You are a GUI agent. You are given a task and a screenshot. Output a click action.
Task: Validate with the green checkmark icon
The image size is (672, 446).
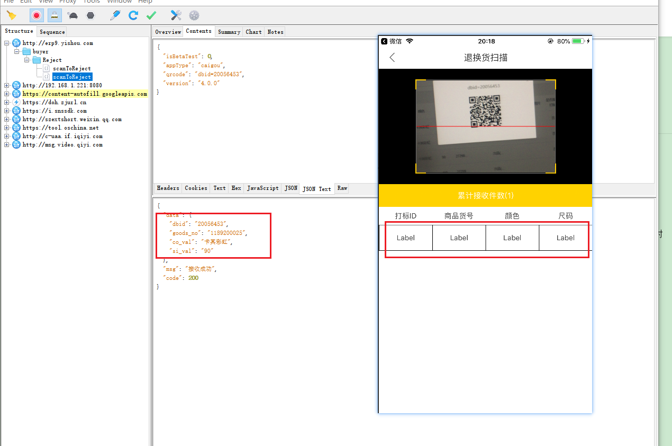pos(151,15)
